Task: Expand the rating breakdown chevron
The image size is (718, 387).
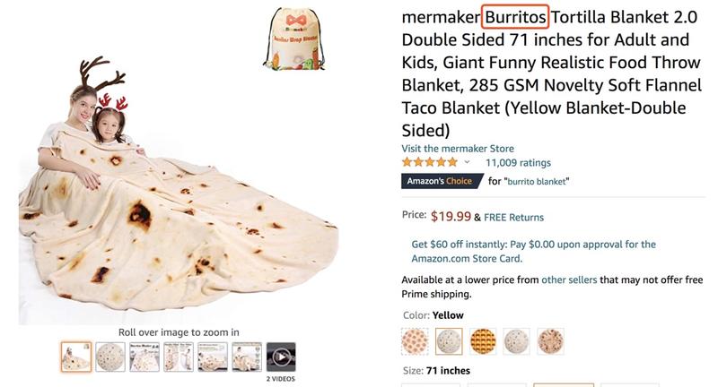Action: point(467,163)
